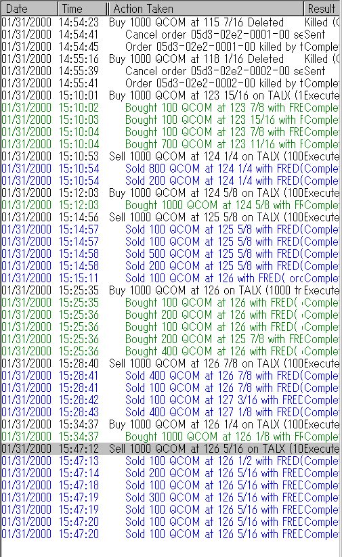
Task: Select Sold 400 QCOM at 127 1/8 row
Action: pyautogui.click(x=171, y=412)
